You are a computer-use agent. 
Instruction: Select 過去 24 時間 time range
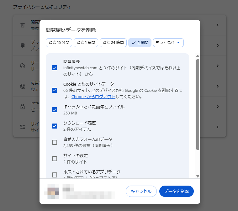coord(113,43)
